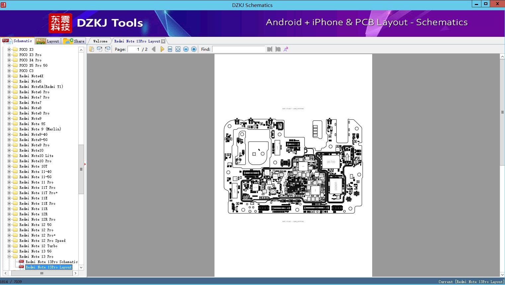
Task: Click the folder icon beside Redmi Note 13 Pro
Action: point(15,256)
